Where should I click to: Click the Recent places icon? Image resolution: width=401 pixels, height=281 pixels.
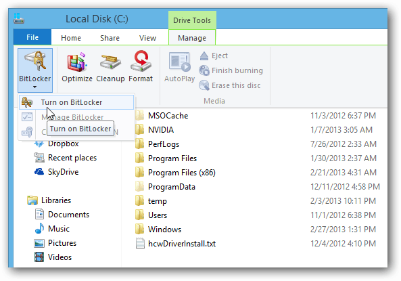pyautogui.click(x=39, y=158)
